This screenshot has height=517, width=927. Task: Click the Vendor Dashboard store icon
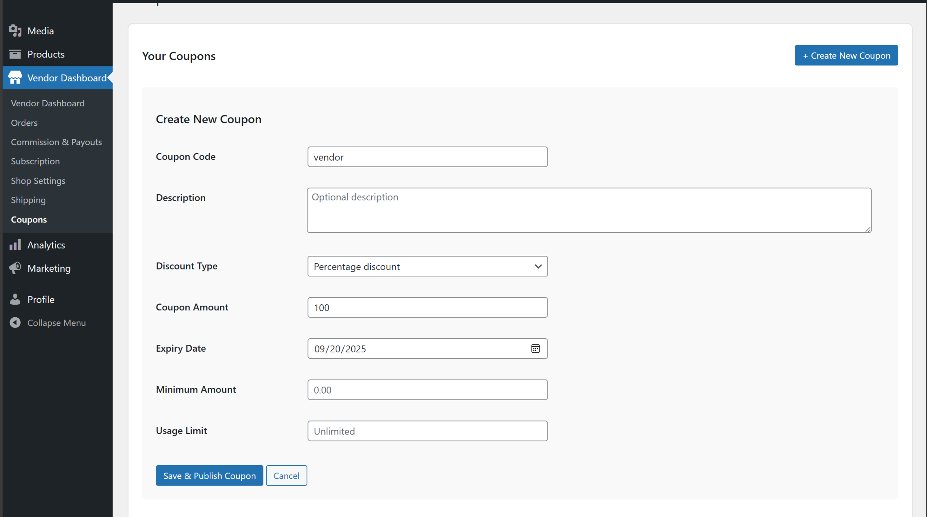coord(15,77)
